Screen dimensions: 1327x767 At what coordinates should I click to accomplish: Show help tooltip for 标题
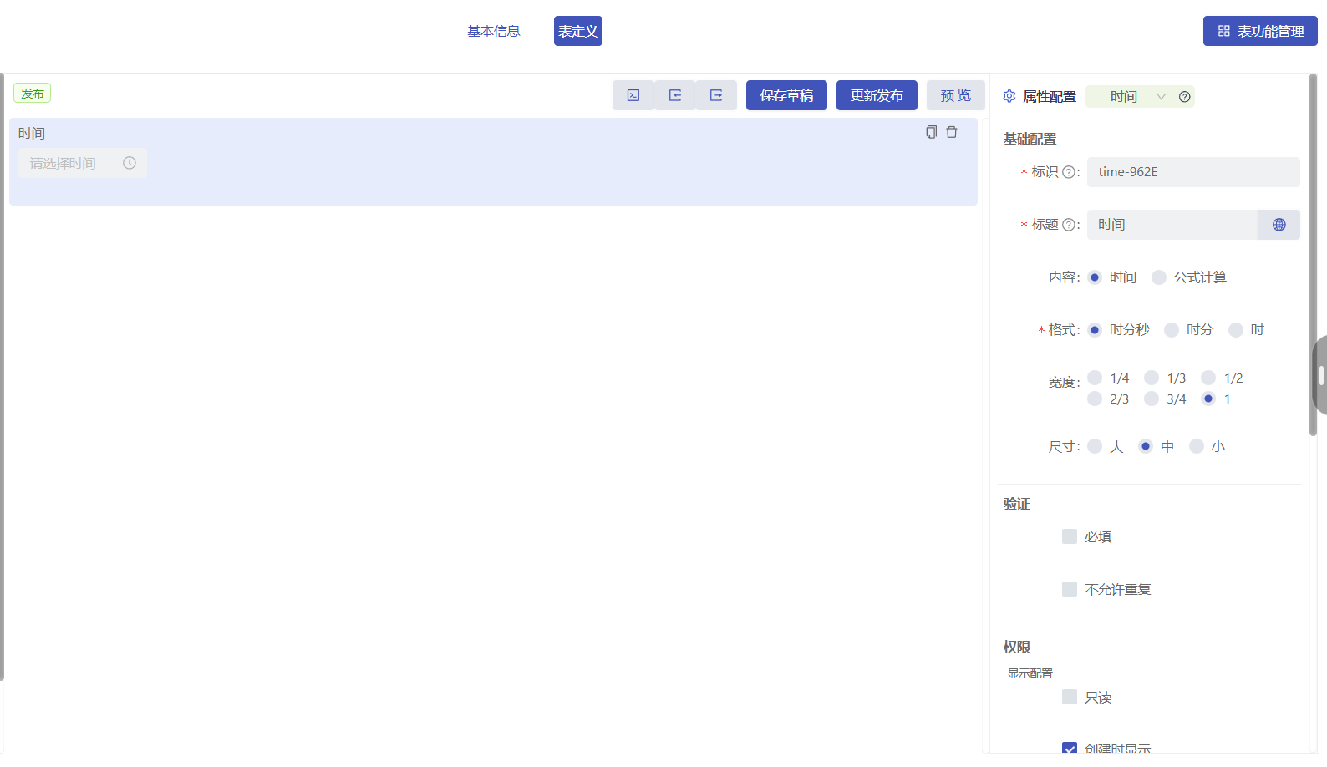coord(1069,225)
